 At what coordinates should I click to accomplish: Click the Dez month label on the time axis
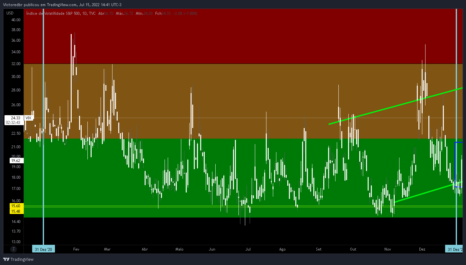pos(422,249)
